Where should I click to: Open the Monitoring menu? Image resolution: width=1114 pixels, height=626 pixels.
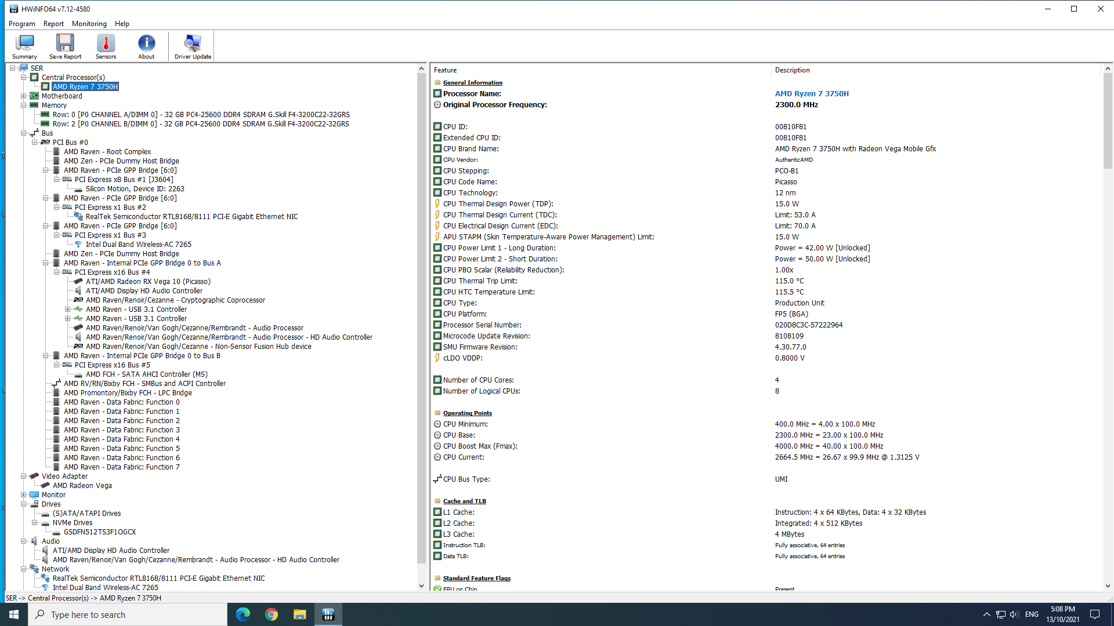pyautogui.click(x=89, y=24)
